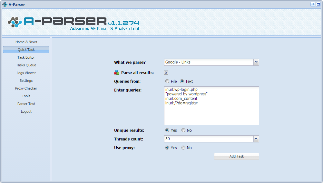This screenshot has width=323, height=183.
Task: Click the v1.1.274 version text
Action: click(123, 23)
